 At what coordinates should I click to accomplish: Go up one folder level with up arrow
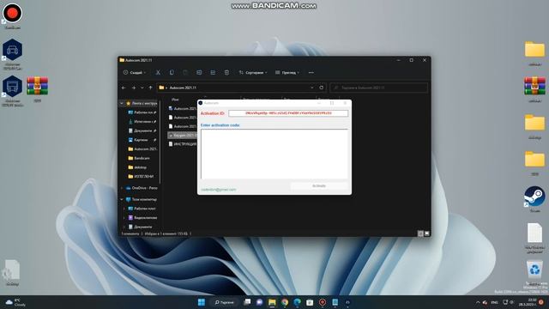[151, 88]
